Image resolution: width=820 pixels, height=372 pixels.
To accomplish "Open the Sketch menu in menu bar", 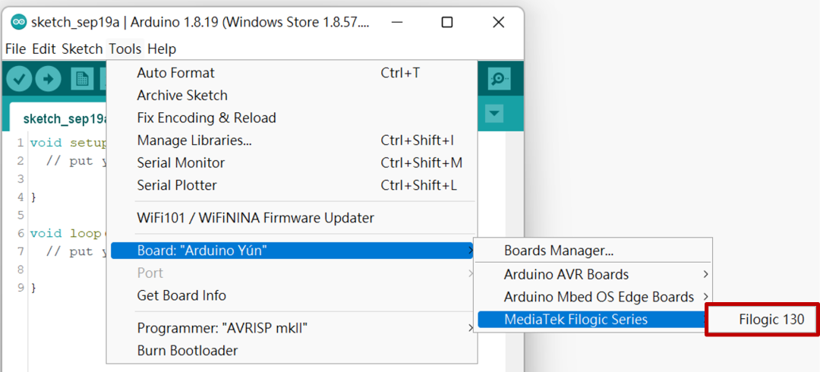I will 82,49.
